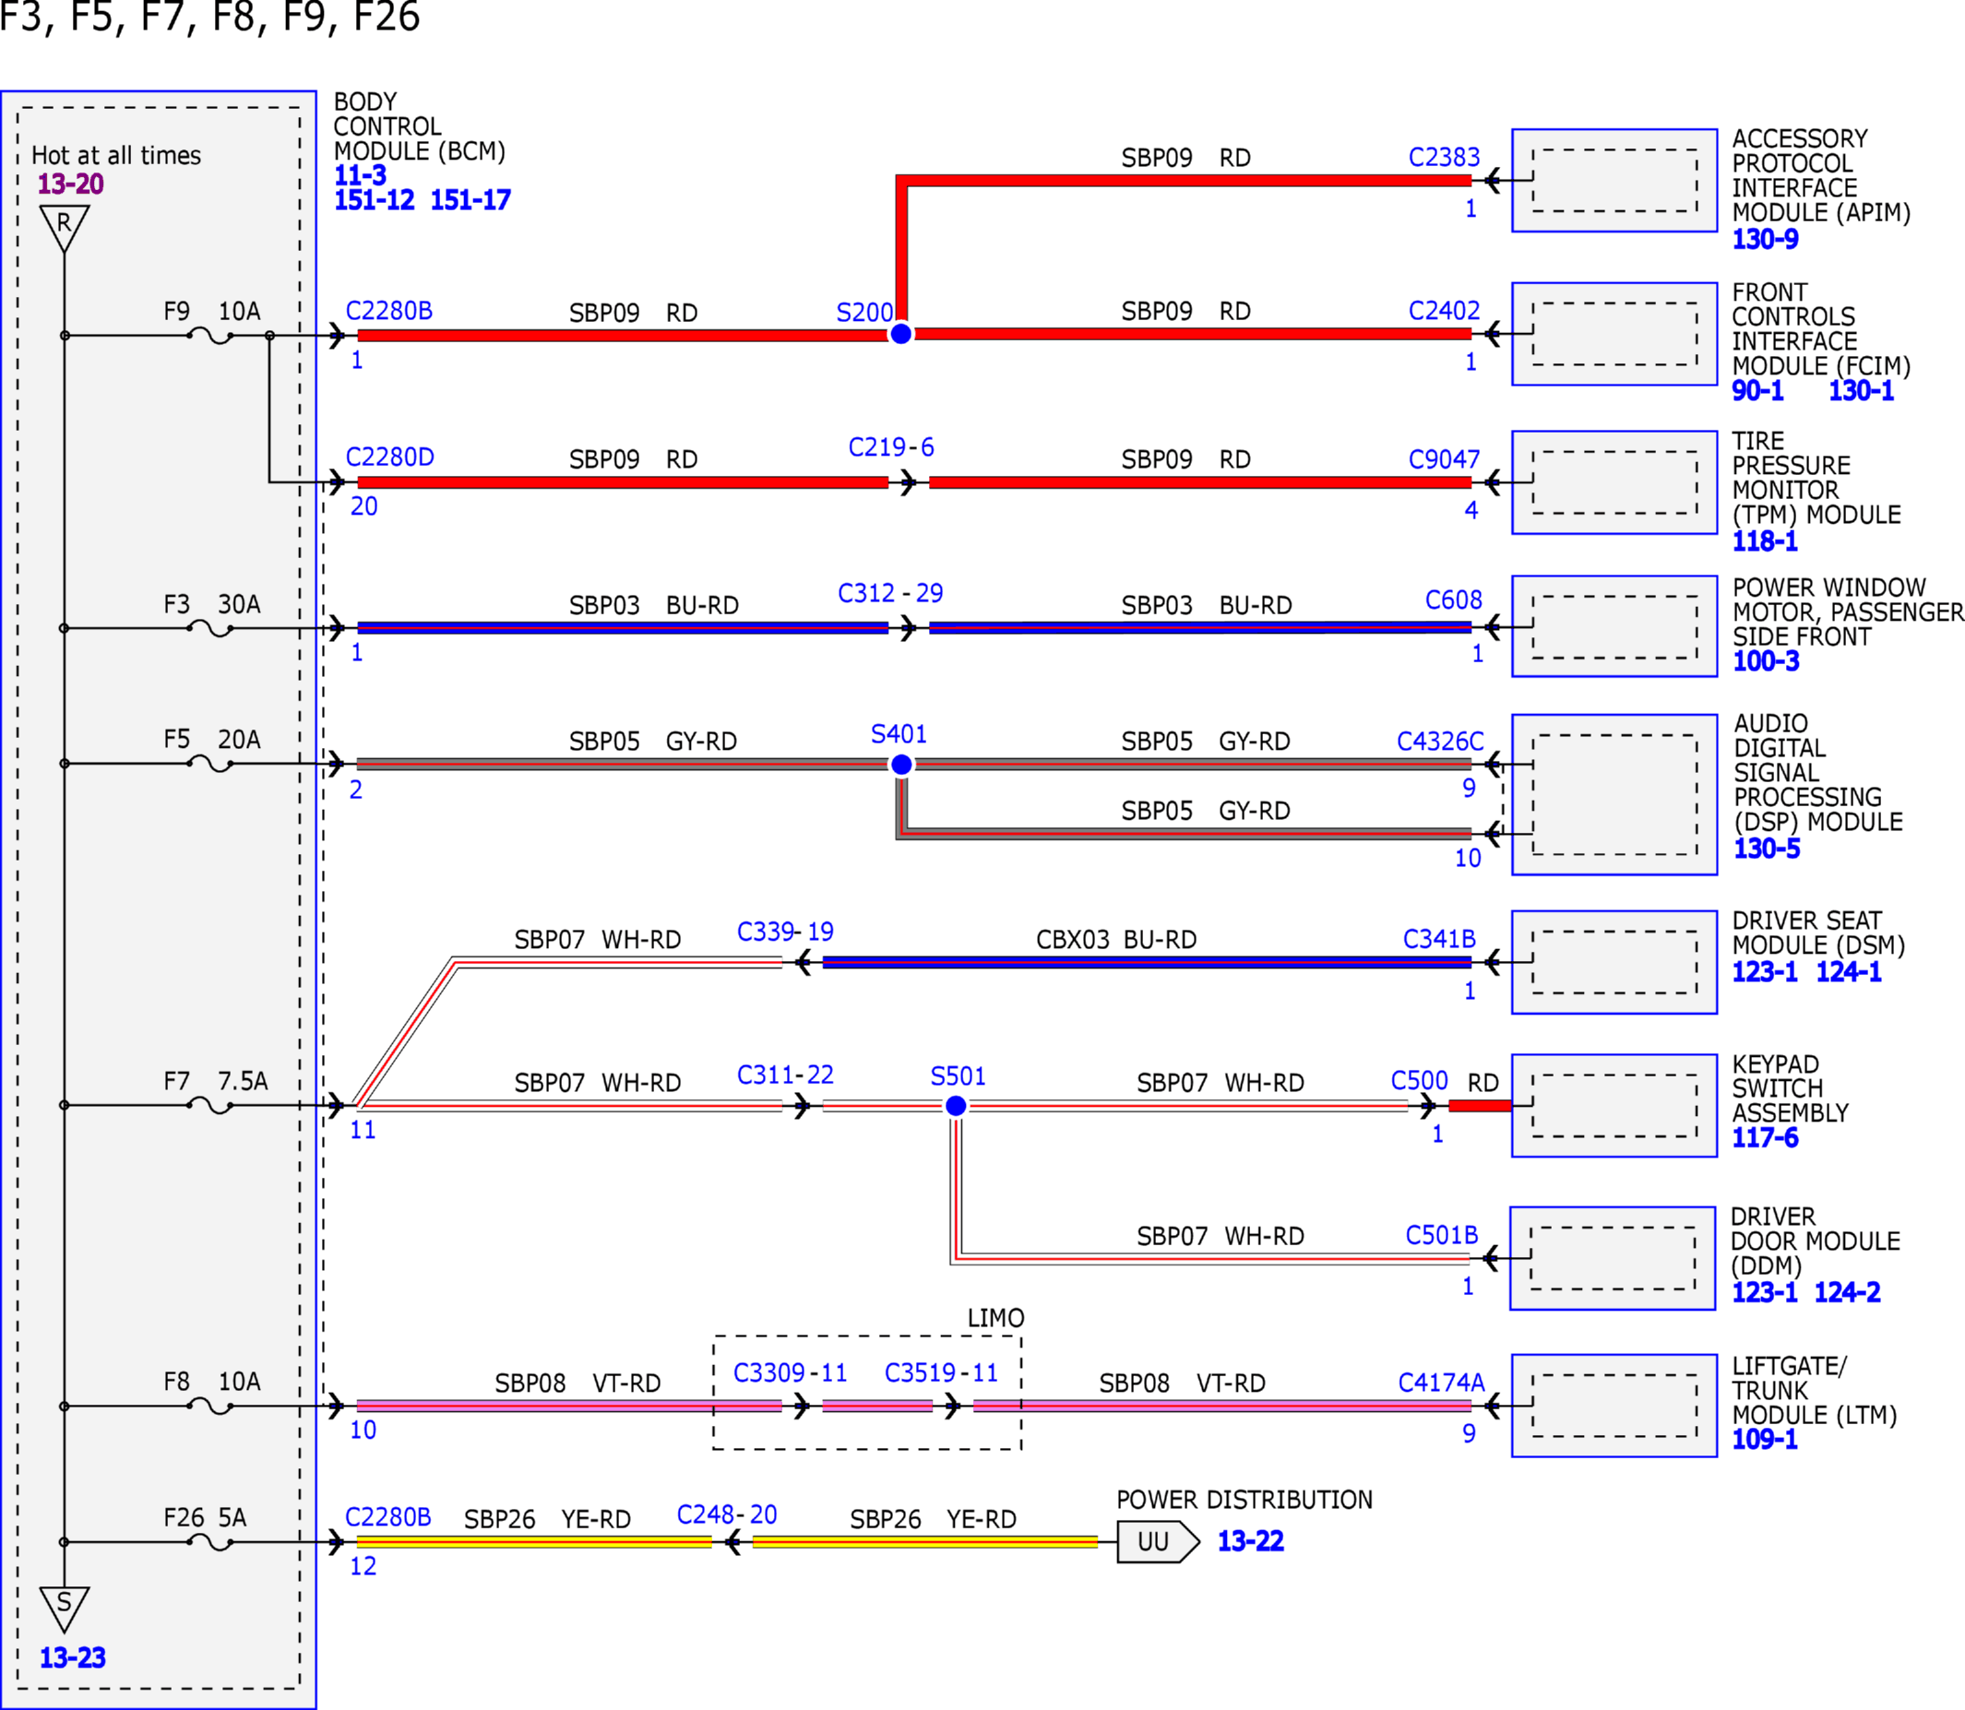Click connector label C2402
The height and width of the screenshot is (1710, 1965).
click(1444, 311)
